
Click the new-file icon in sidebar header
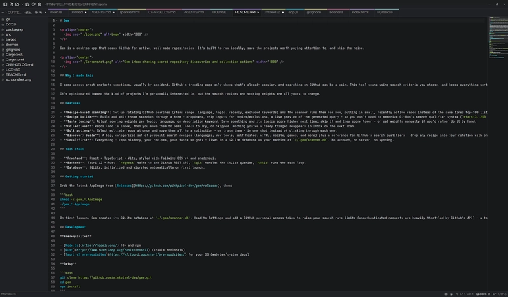[36, 12]
